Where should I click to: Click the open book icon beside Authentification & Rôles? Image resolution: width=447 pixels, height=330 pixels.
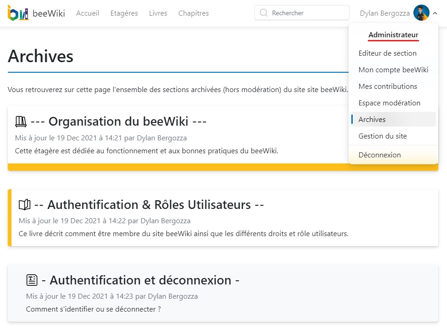[24, 204]
